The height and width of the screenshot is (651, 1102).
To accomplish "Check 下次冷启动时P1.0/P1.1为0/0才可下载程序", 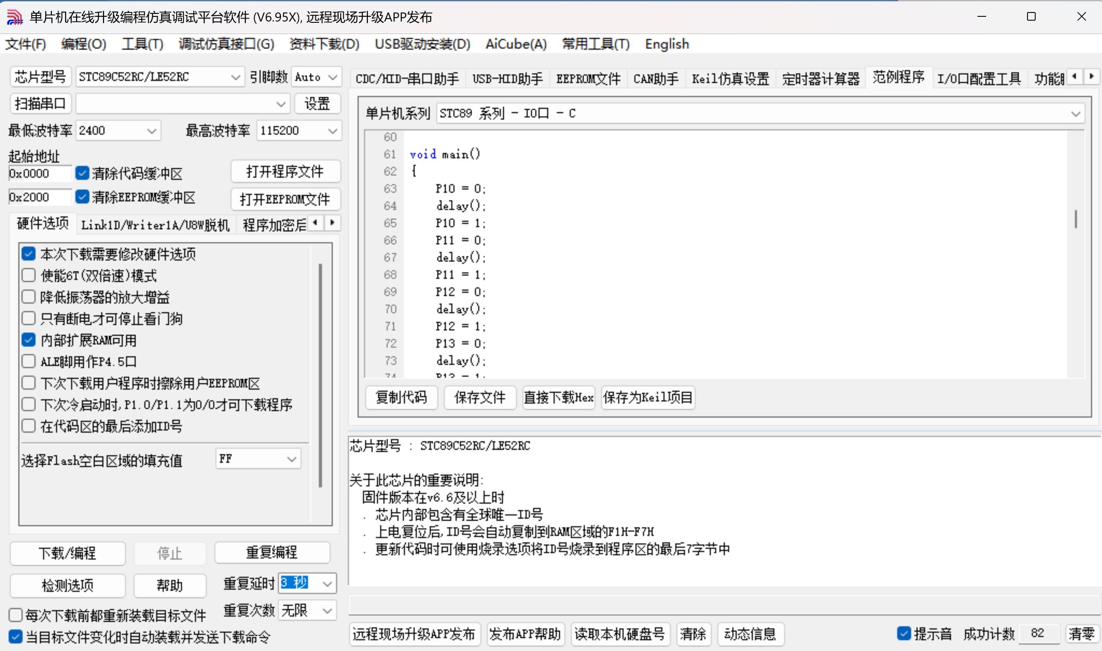I will (x=28, y=404).
